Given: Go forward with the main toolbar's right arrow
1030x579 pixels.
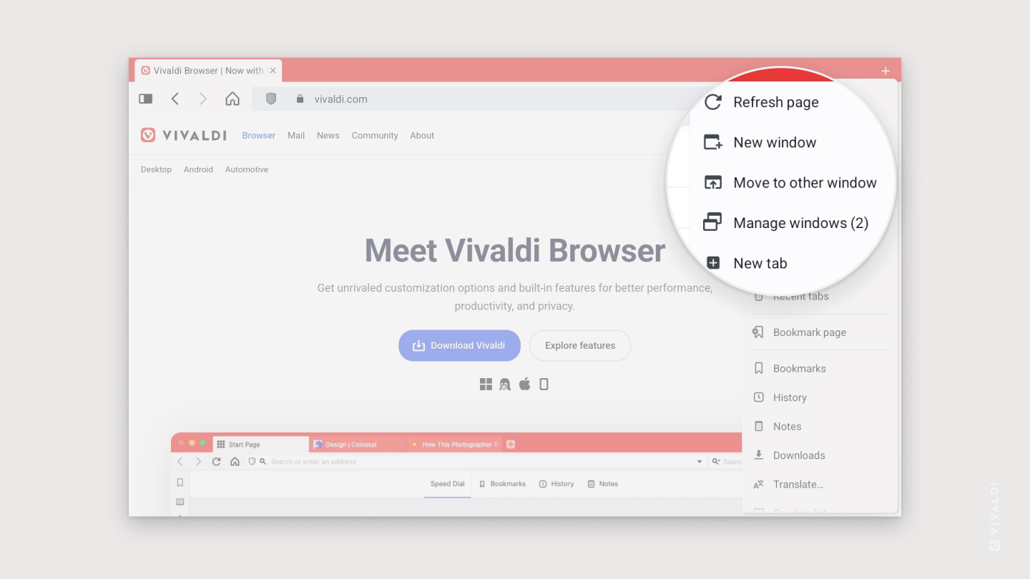Looking at the screenshot, I should [203, 99].
